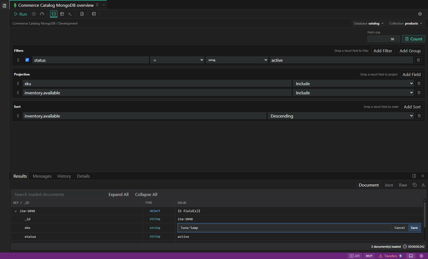Screen dimensions: 428x259
Task: Switch to the curly braces query builder view
Action: 54,14
